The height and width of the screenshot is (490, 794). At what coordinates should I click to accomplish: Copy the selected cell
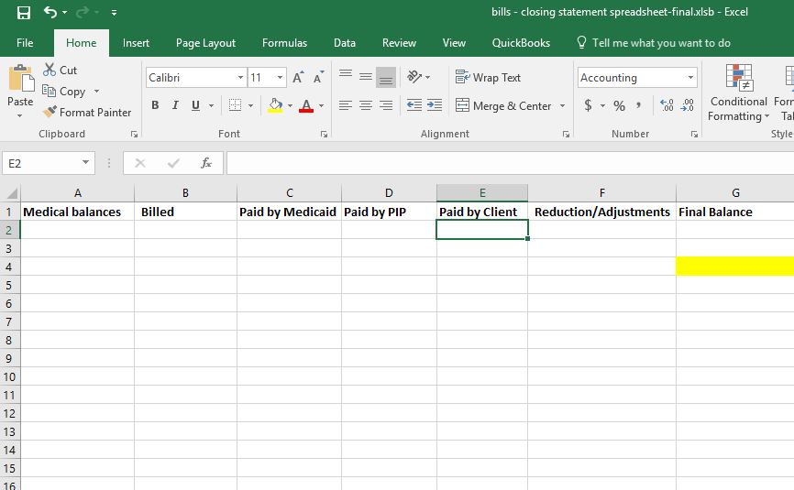pos(64,92)
